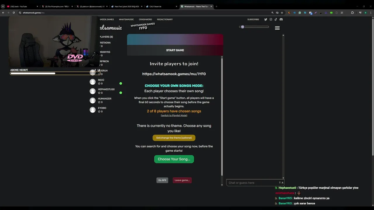The height and width of the screenshot is (210, 374).
Task: Click the EYCBIO player name
Action: pos(102,108)
